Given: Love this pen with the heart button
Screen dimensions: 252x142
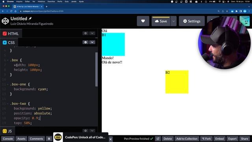Looking at the screenshot, I should tap(143, 21).
